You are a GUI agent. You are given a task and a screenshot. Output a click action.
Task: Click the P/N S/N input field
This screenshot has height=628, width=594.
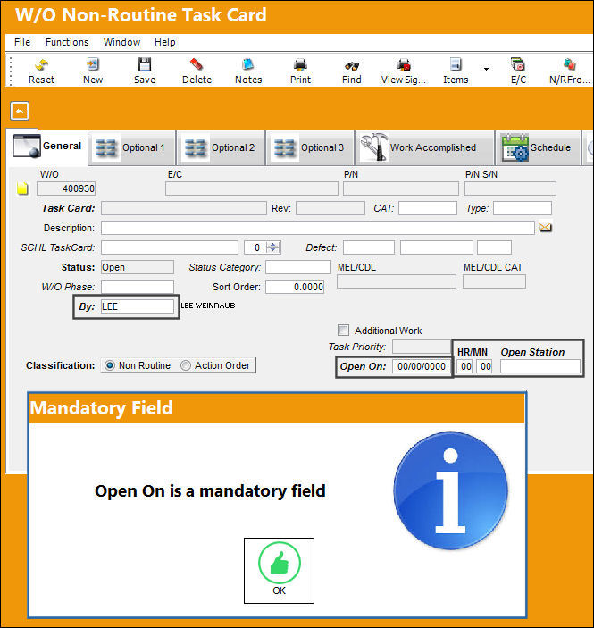510,188
